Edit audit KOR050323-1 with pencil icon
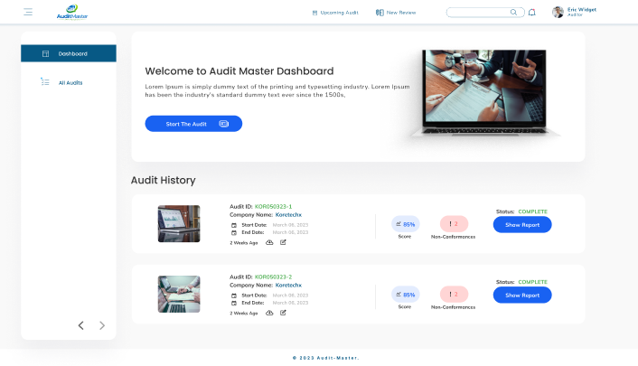Image resolution: width=638 pixels, height=366 pixels. point(283,242)
